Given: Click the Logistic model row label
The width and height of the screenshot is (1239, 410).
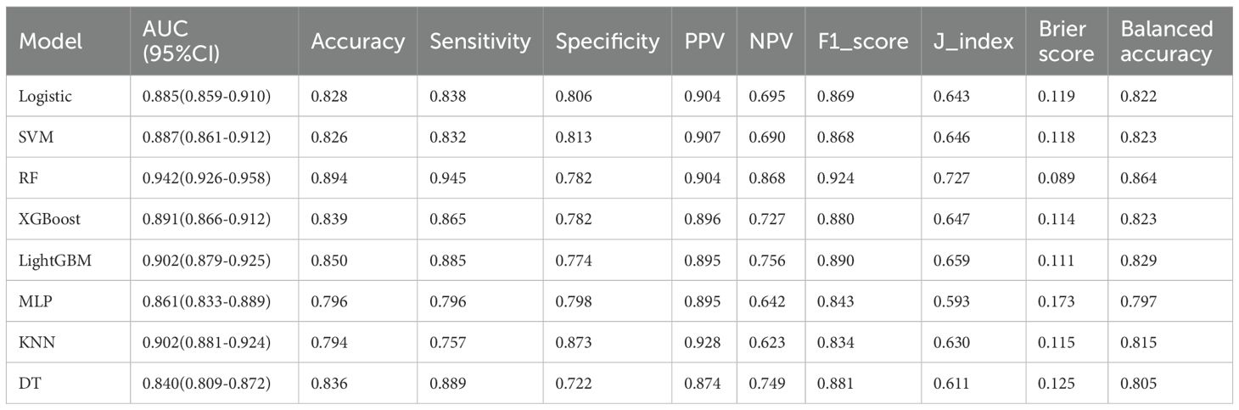Looking at the screenshot, I should pyautogui.click(x=45, y=97).
